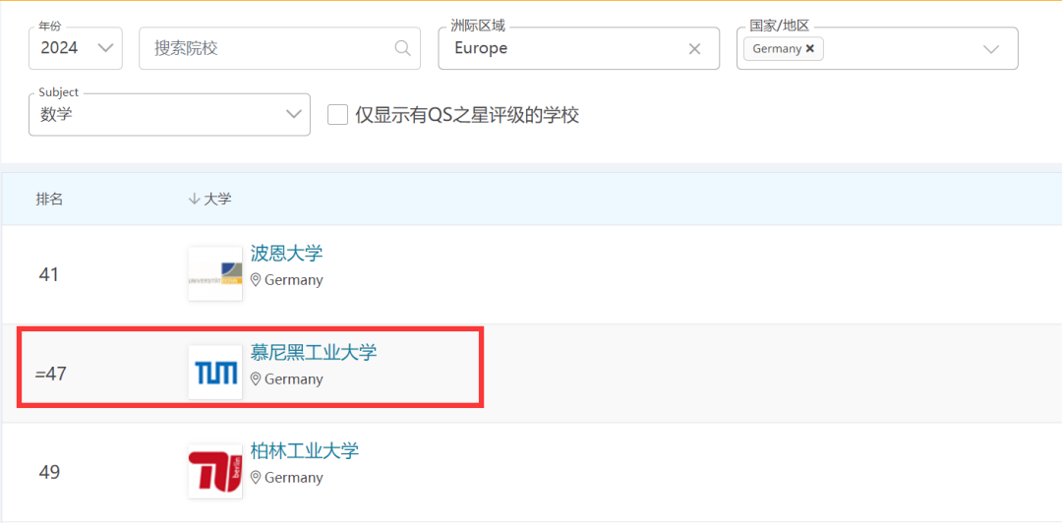
Task: Click location pin icon under 柏林工业大学
Action: tap(256, 478)
